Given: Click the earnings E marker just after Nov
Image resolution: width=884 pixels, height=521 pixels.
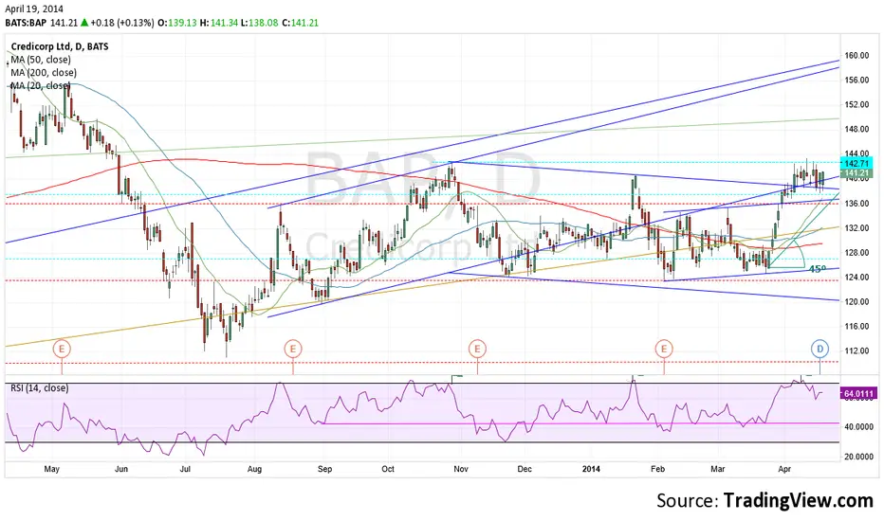Looking at the screenshot, I should pyautogui.click(x=477, y=349).
